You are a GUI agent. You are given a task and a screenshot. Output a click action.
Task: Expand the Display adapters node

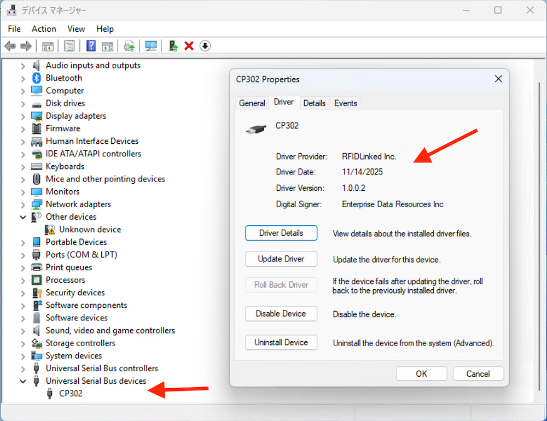23,116
